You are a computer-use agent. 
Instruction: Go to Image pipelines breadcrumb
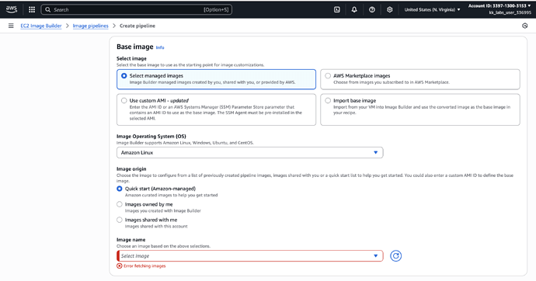(90, 26)
